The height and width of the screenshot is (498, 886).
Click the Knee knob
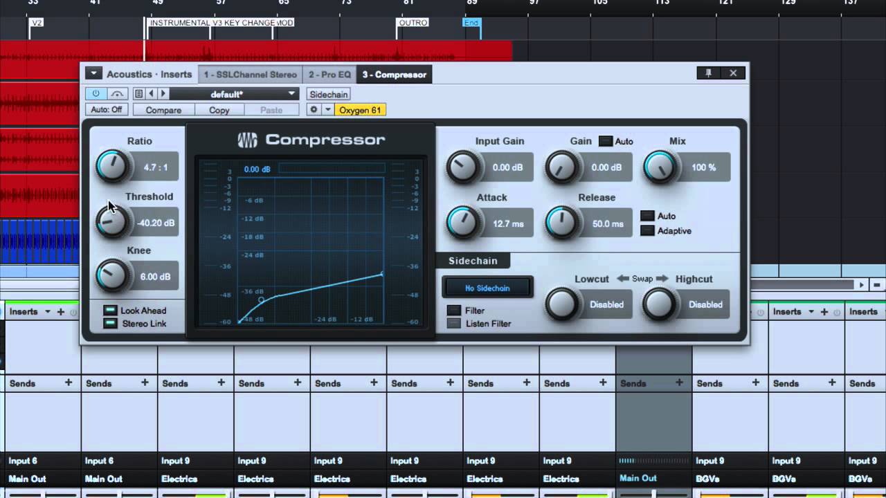click(111, 275)
